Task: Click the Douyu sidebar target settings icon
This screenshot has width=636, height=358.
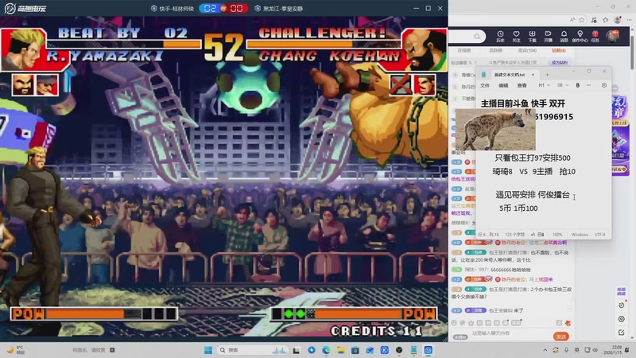Action: point(621,319)
